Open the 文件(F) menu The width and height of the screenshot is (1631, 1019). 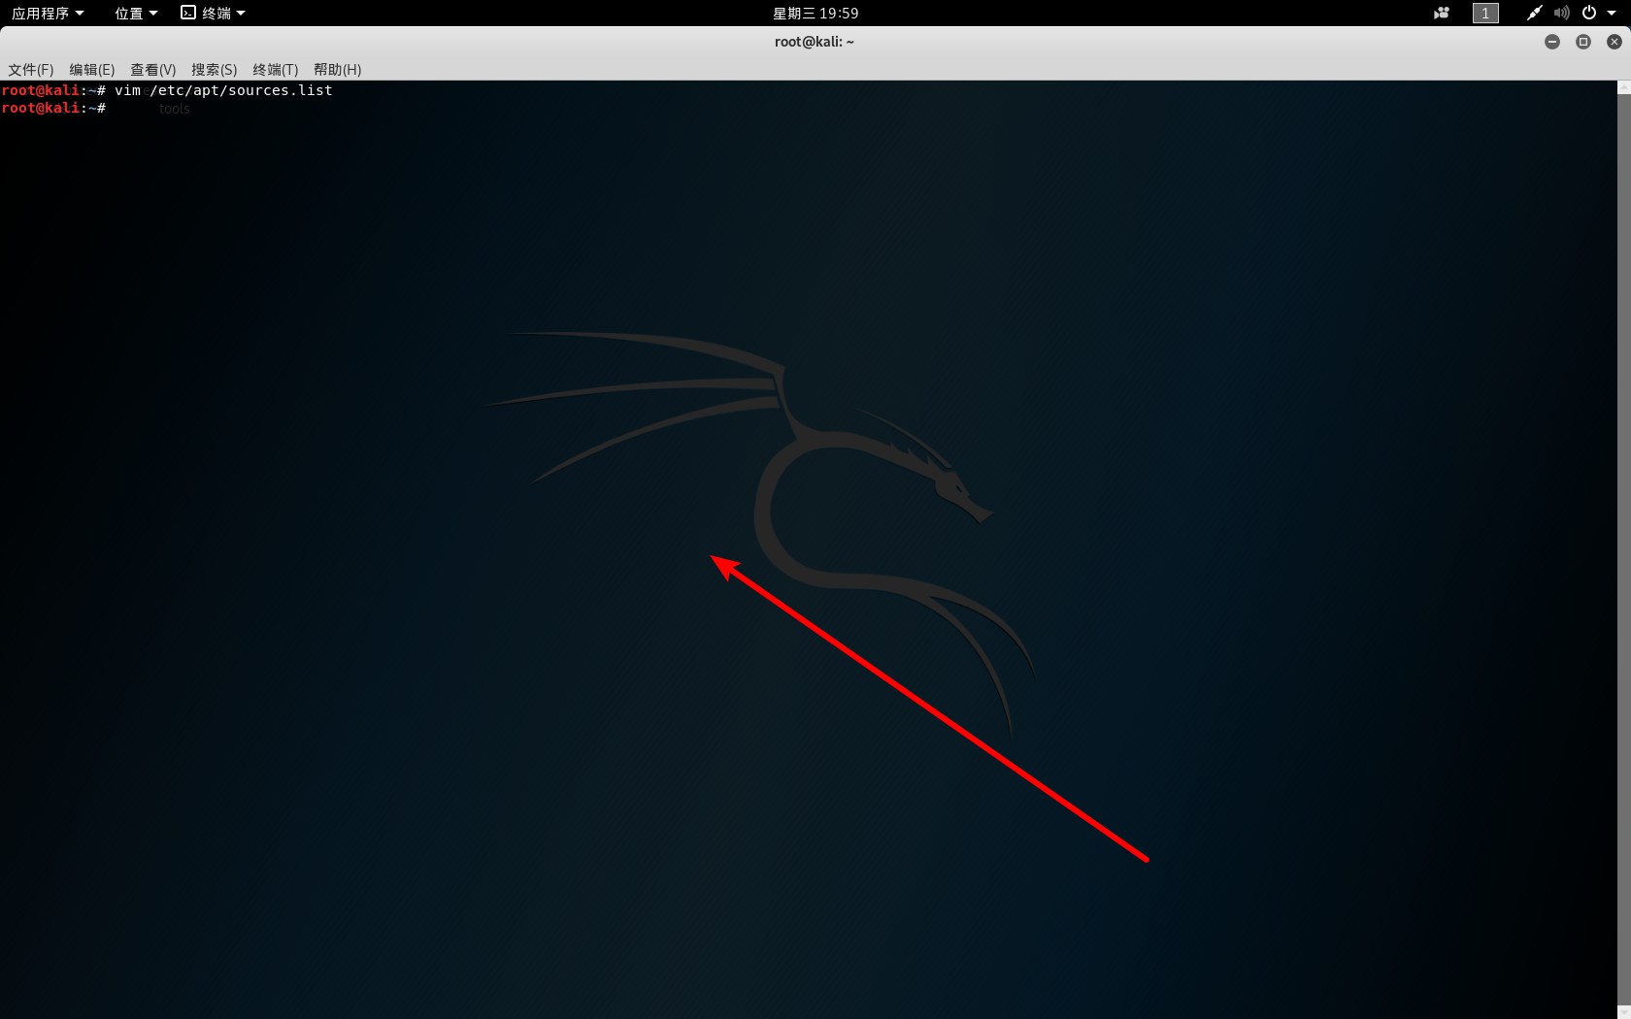pyautogui.click(x=30, y=69)
